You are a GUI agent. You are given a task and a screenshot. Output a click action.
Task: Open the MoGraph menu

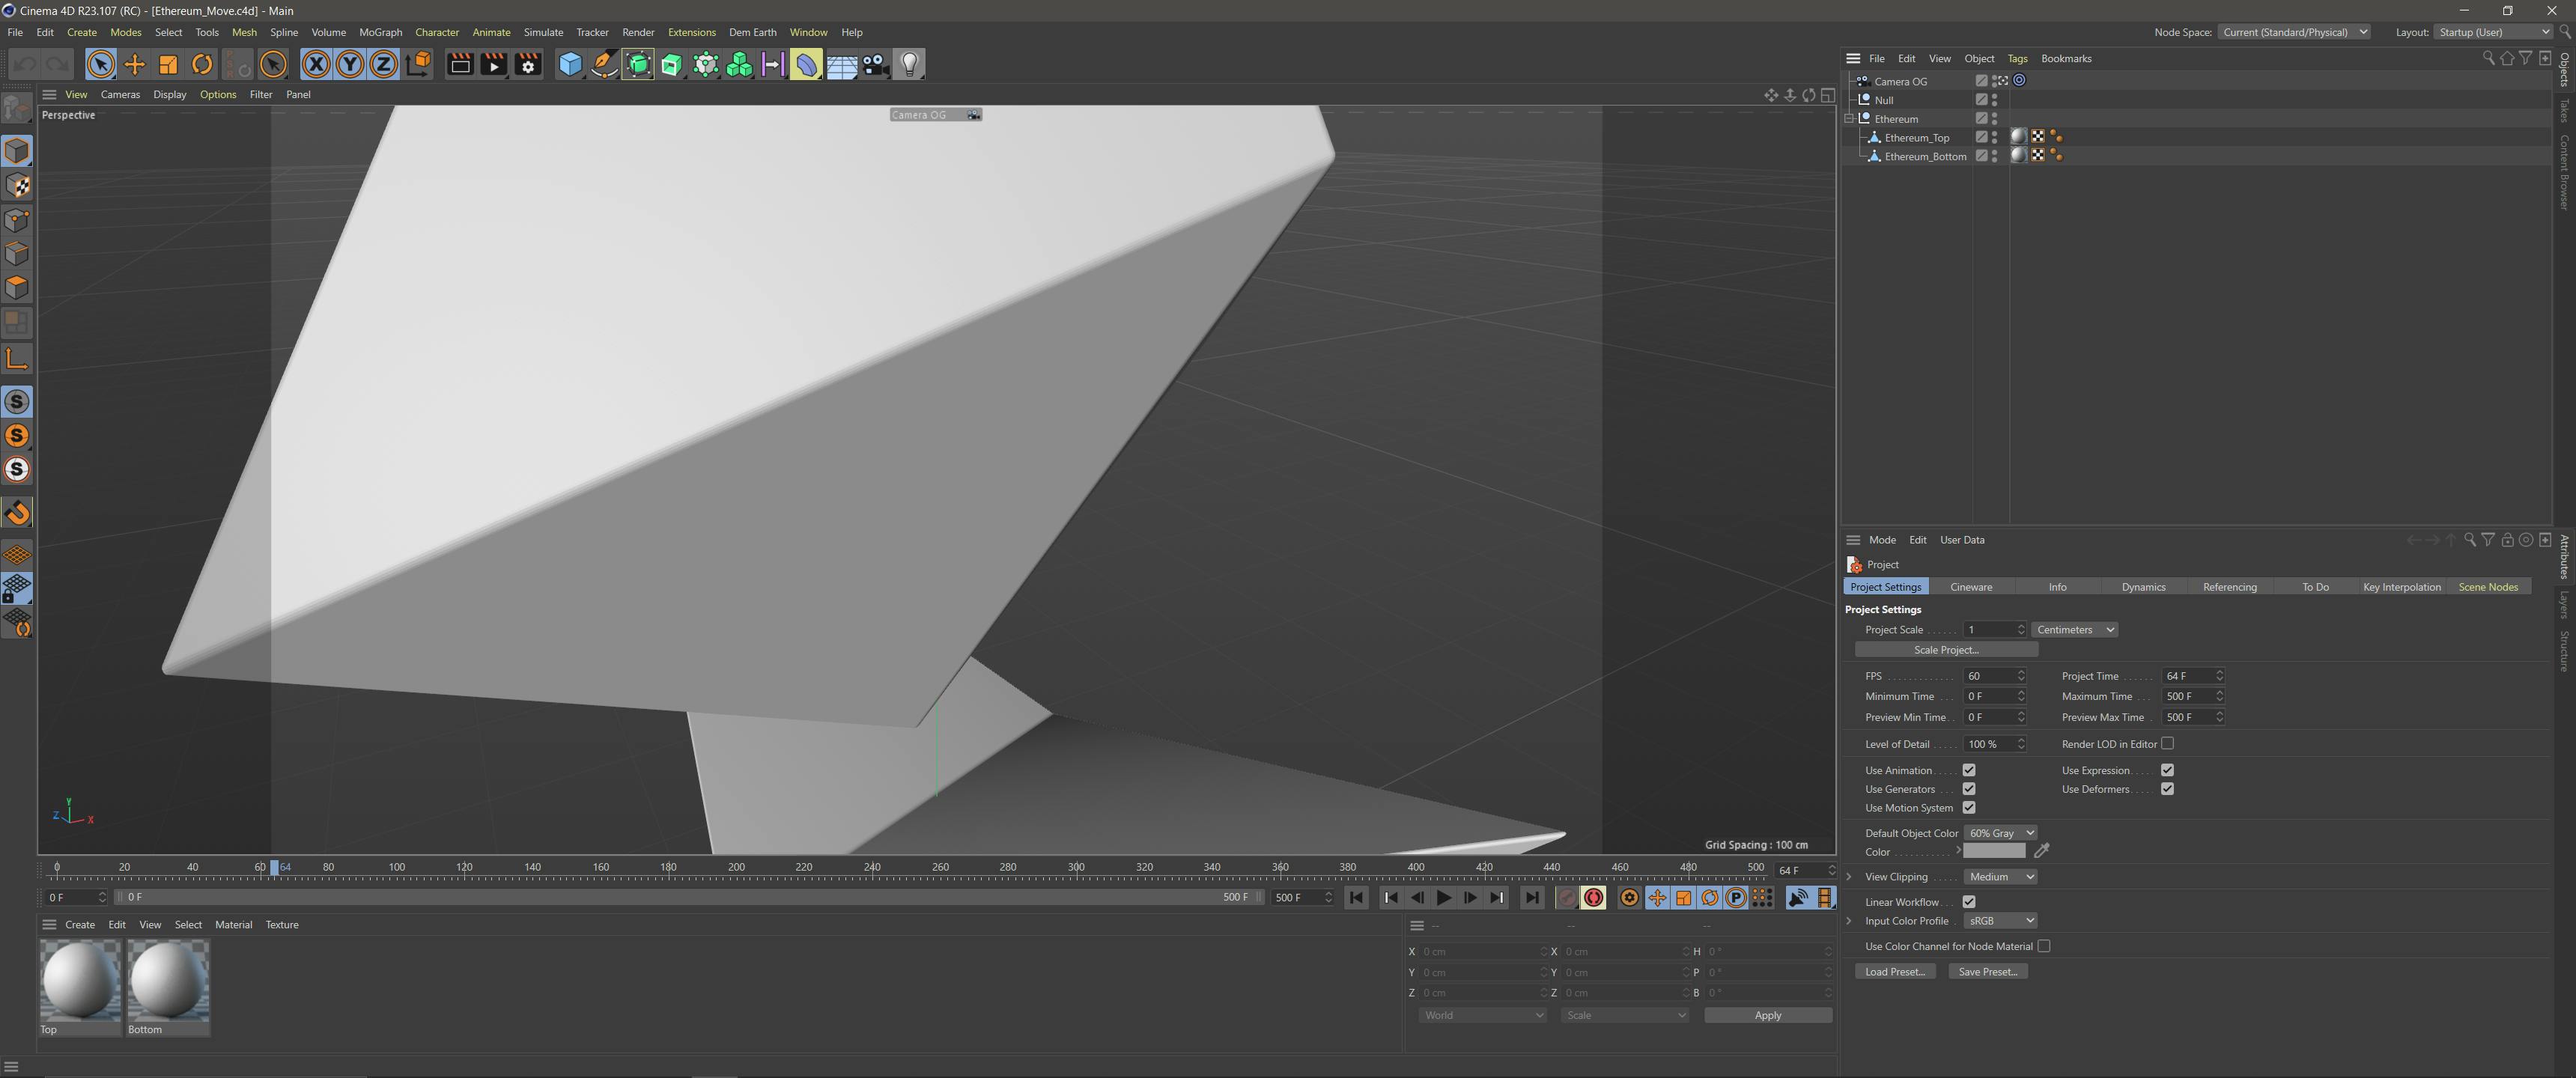380,32
